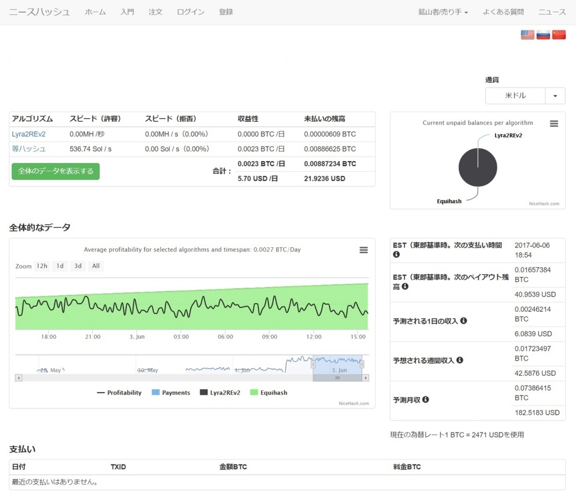Open the 等ハッシュ algorithm link
The height and width of the screenshot is (497, 576).
point(29,149)
